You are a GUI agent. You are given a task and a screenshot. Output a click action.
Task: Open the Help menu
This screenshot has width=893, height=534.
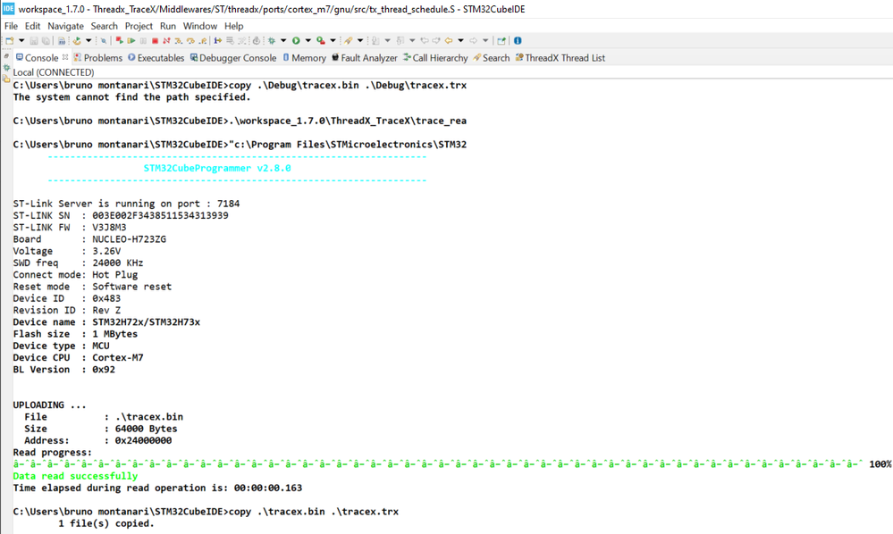coord(233,26)
